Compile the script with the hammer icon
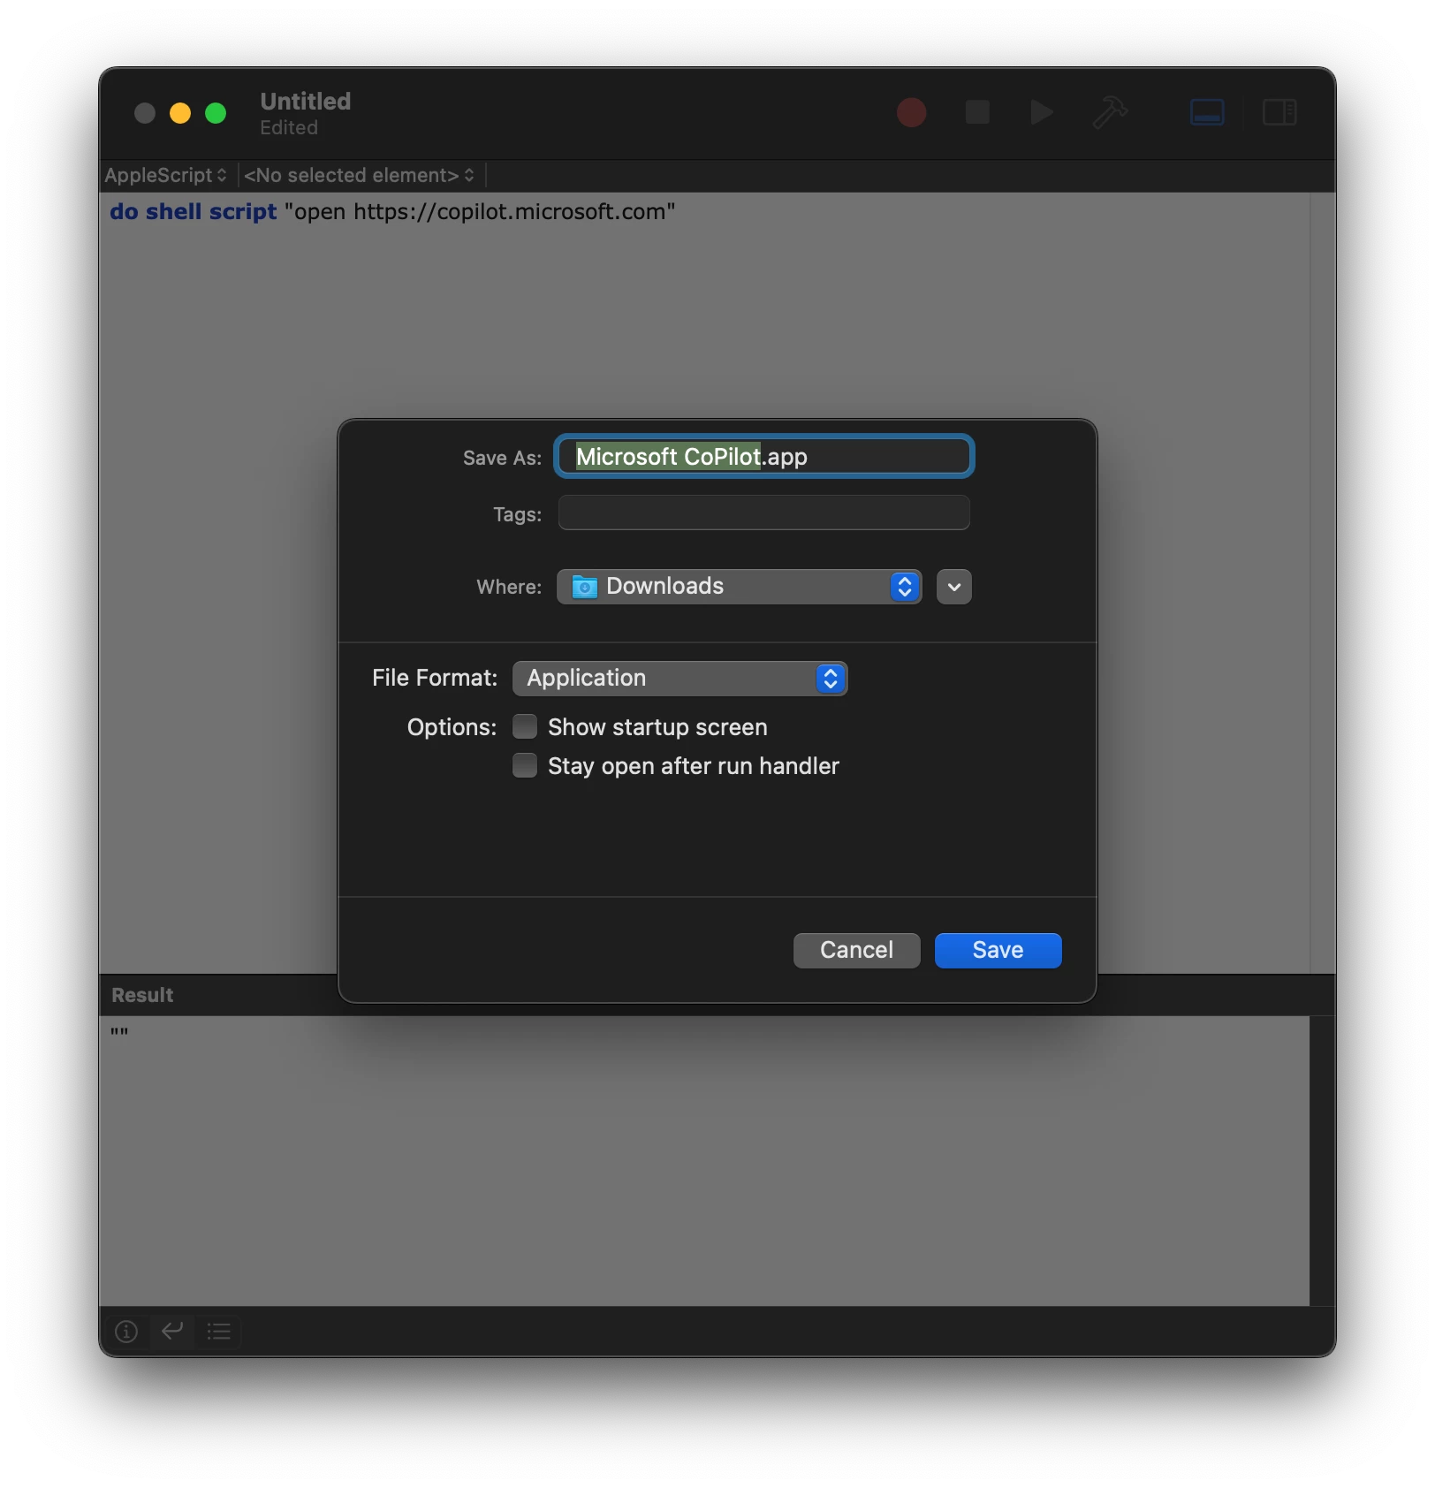The height and width of the screenshot is (1488, 1435). click(x=1110, y=112)
